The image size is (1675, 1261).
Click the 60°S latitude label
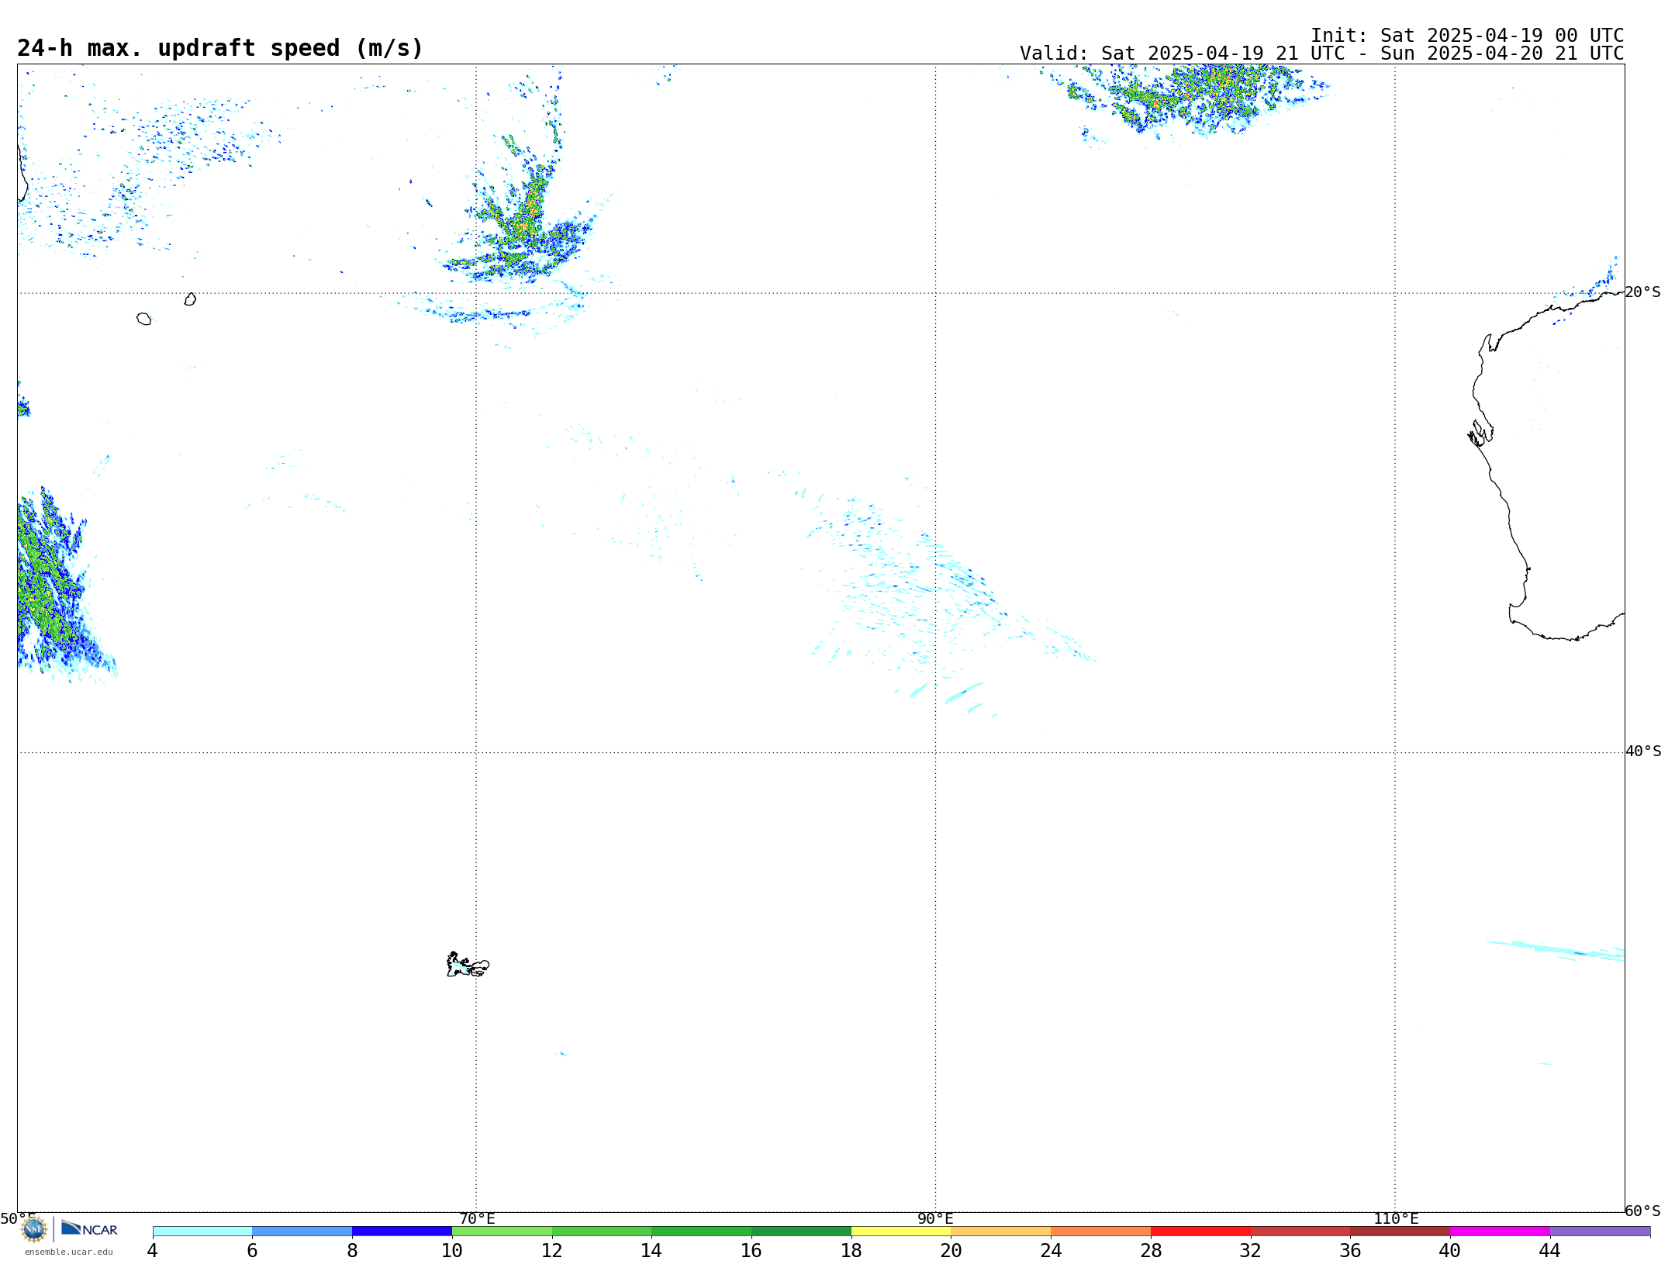point(1642,1211)
